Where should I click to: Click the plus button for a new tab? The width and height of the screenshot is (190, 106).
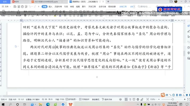pos(108,2)
